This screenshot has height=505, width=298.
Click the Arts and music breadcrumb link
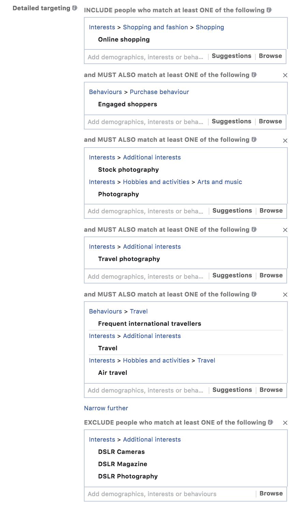[x=220, y=182]
